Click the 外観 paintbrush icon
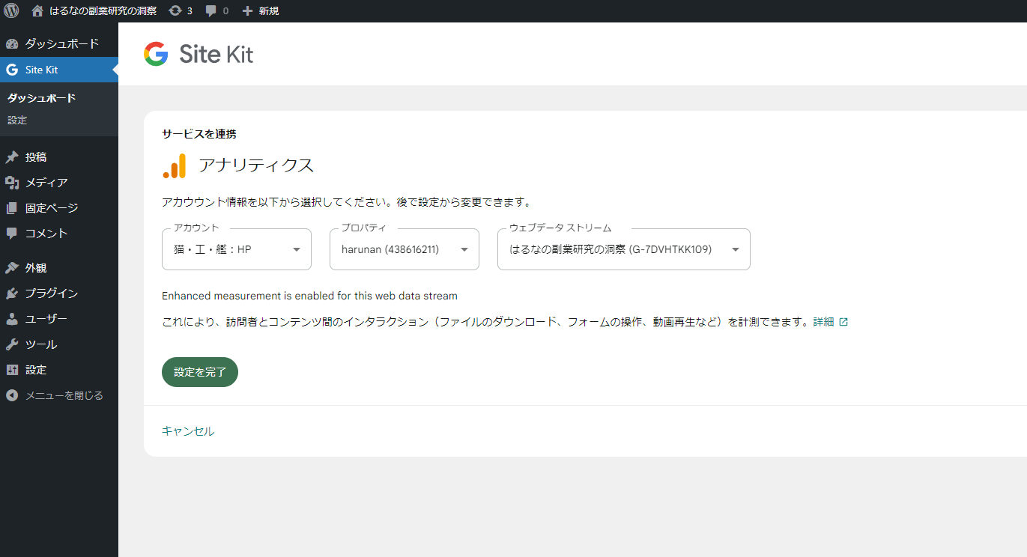 click(x=12, y=268)
